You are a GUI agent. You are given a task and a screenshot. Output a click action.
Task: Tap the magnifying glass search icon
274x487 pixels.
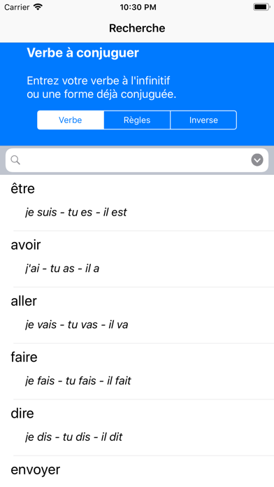tap(15, 160)
